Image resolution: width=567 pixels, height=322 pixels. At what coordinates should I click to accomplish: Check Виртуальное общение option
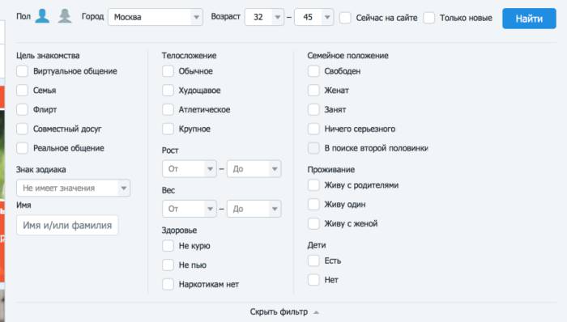tap(22, 71)
